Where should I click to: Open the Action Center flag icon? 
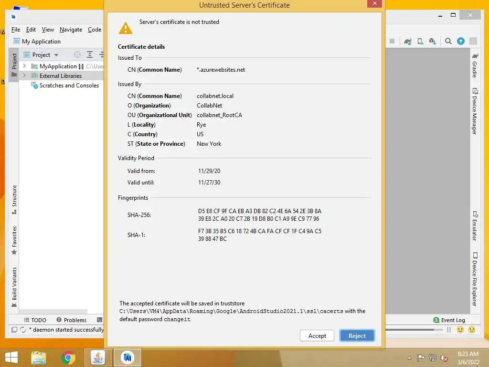[x=421, y=358]
